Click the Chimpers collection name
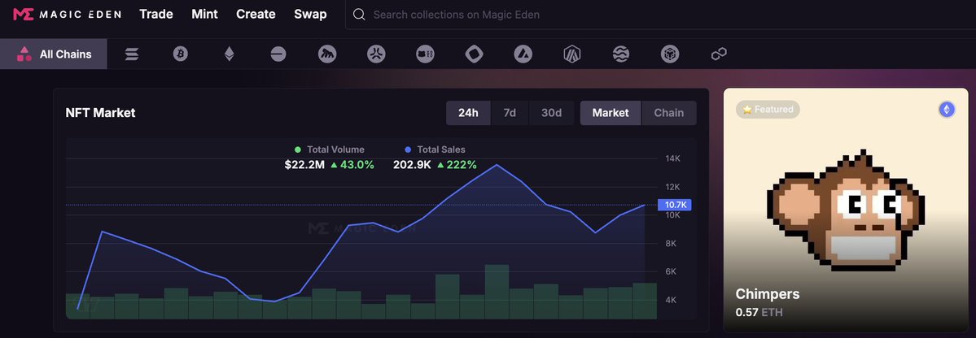The height and width of the screenshot is (338, 976). click(768, 294)
